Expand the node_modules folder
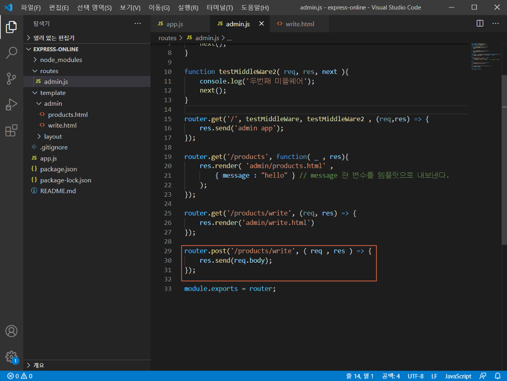 [x=87, y=60]
